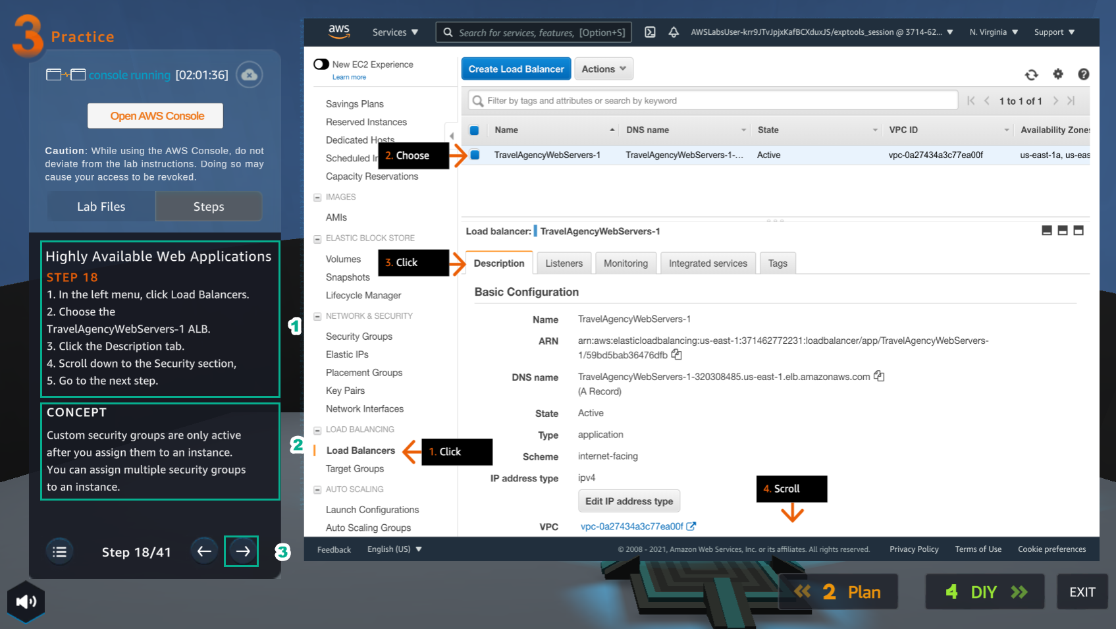Toggle the New EC2 Experience switch
This screenshot has width=1116, height=629.
[x=321, y=64]
